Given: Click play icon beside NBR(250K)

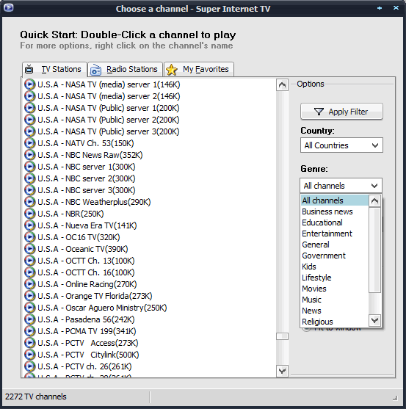Looking at the screenshot, I should [x=29, y=214].
